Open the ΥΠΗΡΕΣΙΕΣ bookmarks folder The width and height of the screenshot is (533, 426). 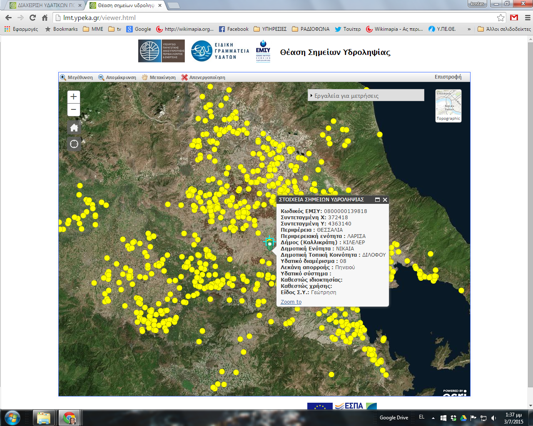click(270, 29)
